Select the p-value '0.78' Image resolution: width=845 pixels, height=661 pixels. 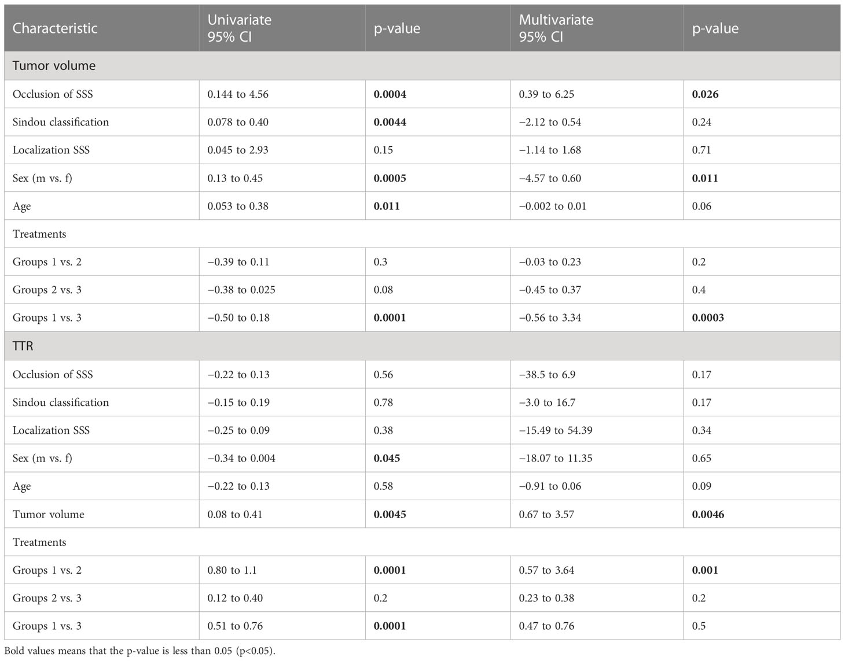point(383,402)
